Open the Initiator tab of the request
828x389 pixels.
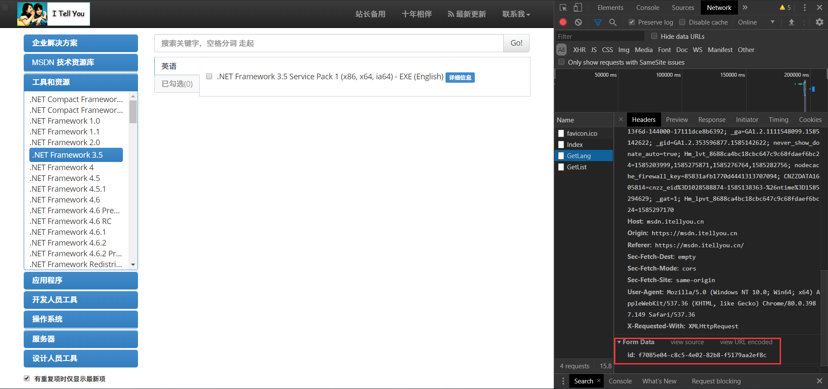click(747, 120)
